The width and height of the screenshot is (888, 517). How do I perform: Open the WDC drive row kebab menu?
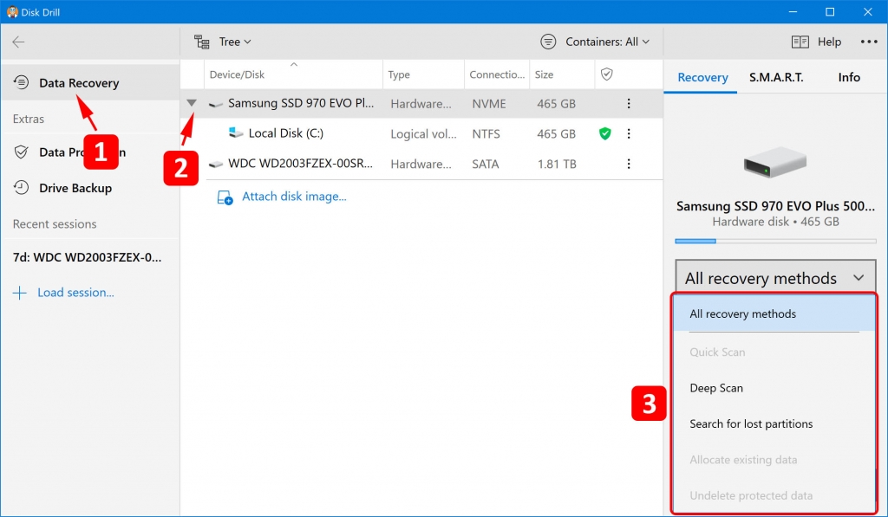tap(629, 164)
